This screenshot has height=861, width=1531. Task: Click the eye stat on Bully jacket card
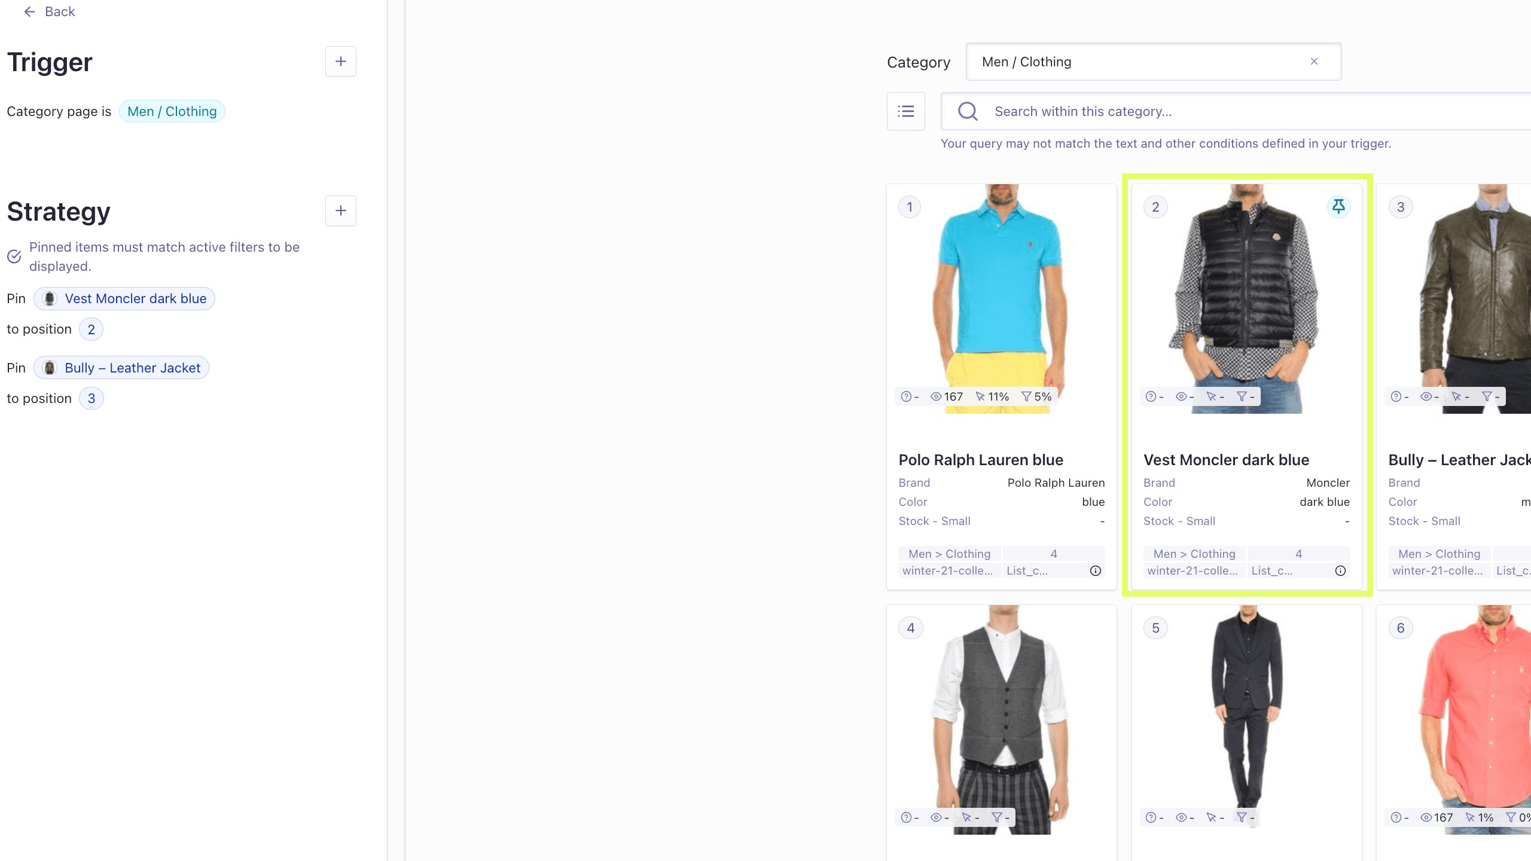click(1430, 397)
